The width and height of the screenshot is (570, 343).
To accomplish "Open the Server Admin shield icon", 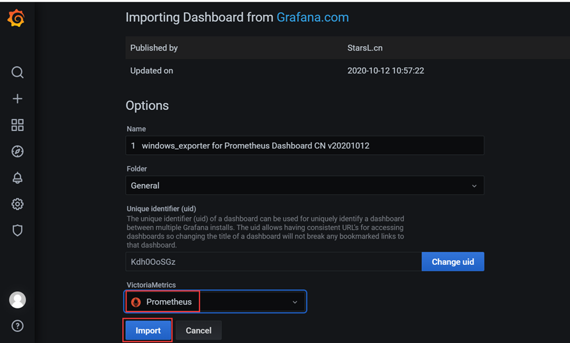I will click(x=17, y=230).
